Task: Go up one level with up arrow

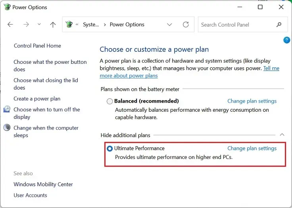Action: (x=53, y=25)
